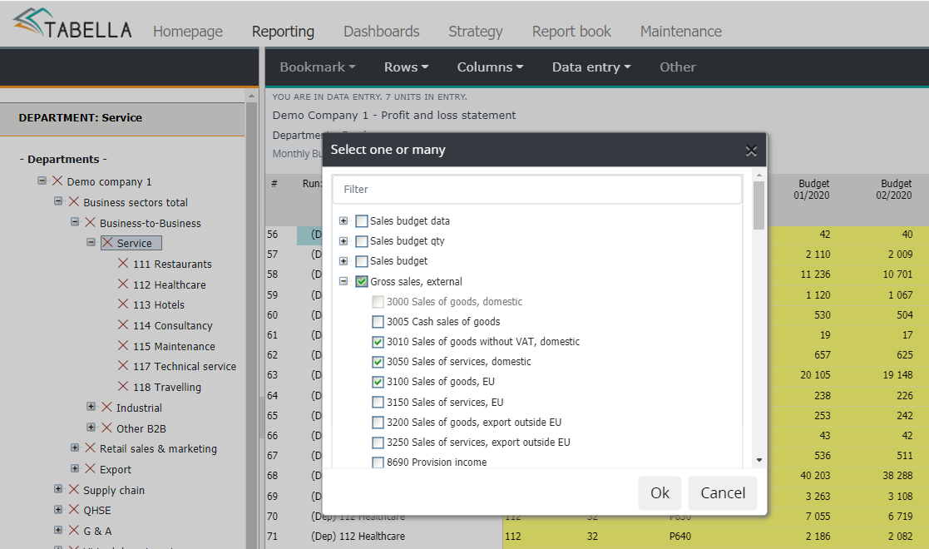Open the Strategy tab

(x=476, y=32)
